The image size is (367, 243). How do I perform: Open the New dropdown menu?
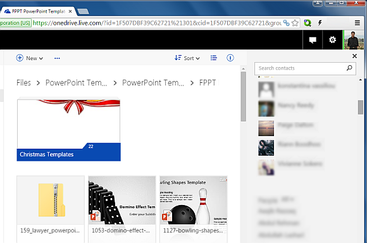(x=30, y=58)
